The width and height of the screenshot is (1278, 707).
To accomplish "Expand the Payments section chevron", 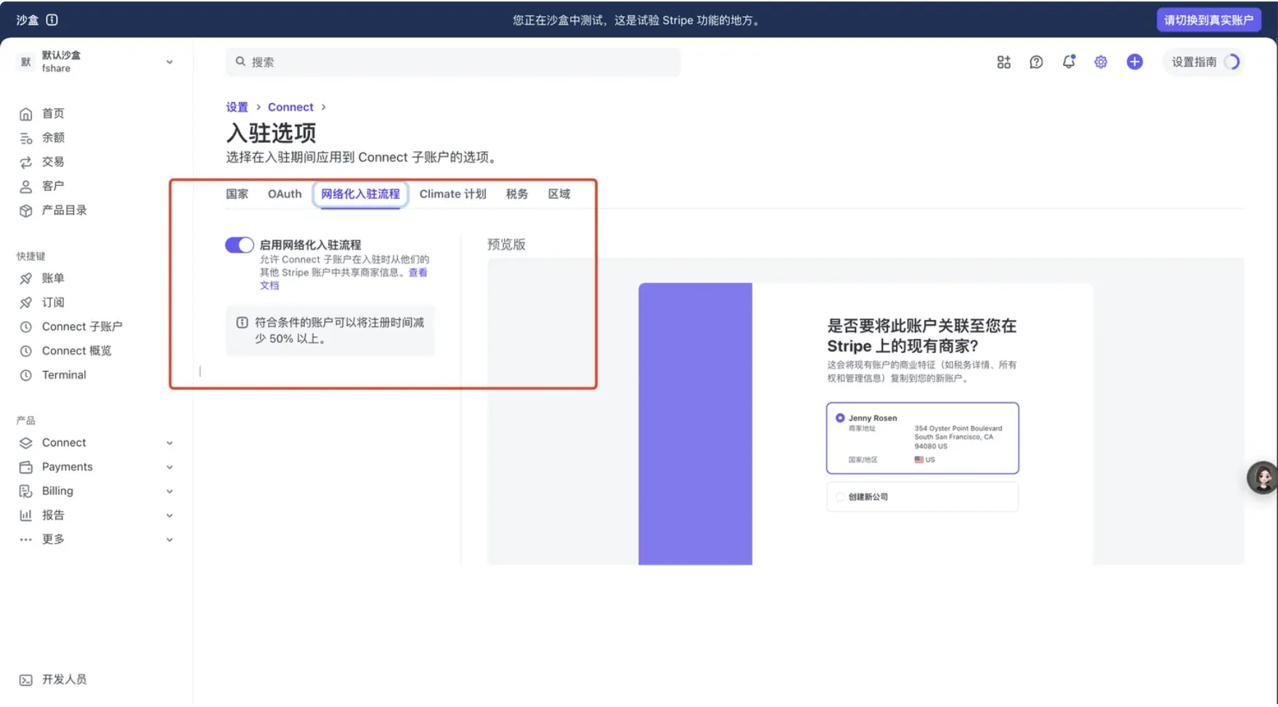I will [x=169, y=467].
